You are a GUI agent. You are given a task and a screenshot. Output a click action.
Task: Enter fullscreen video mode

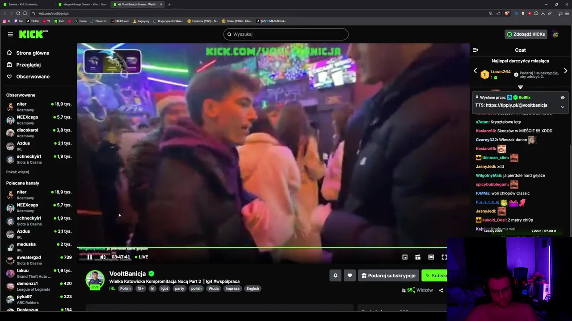tap(444, 257)
